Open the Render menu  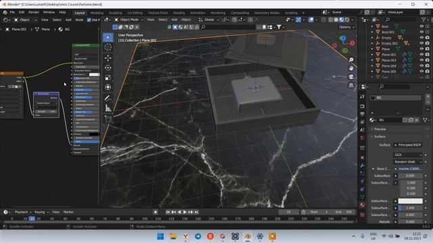tap(34, 12)
